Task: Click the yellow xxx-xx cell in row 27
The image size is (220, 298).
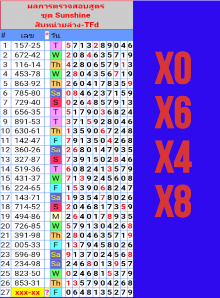Action: tap(28, 293)
